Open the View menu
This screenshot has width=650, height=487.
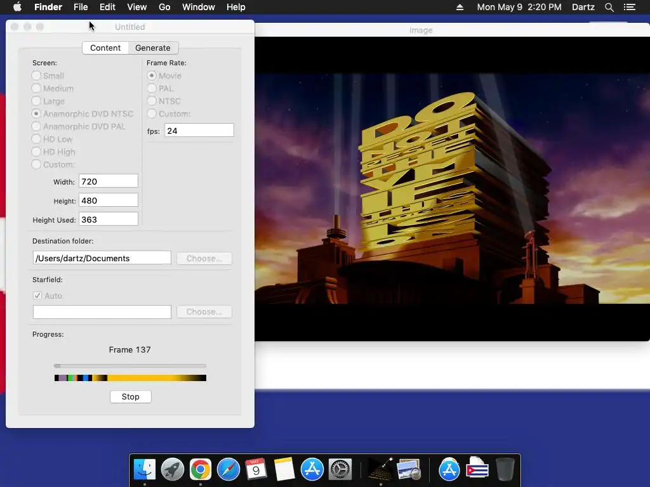point(137,7)
